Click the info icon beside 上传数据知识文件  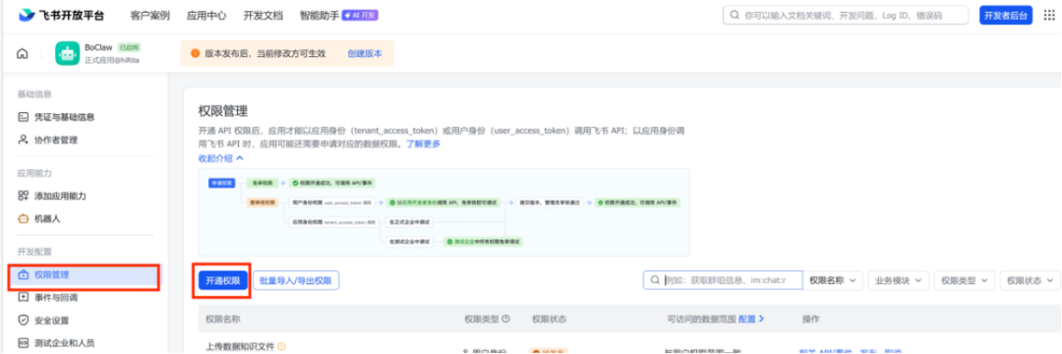(282, 346)
